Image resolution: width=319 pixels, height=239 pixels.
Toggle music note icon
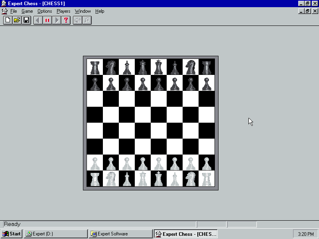pyautogui.click(x=87, y=20)
